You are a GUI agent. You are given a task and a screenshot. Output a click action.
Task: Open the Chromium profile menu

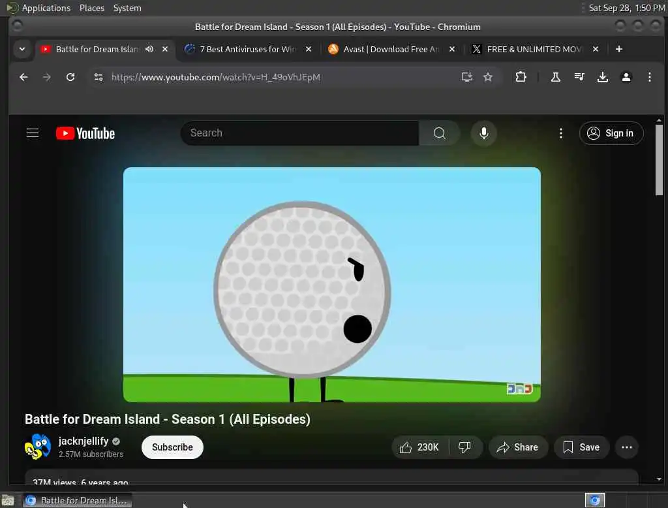[626, 77]
